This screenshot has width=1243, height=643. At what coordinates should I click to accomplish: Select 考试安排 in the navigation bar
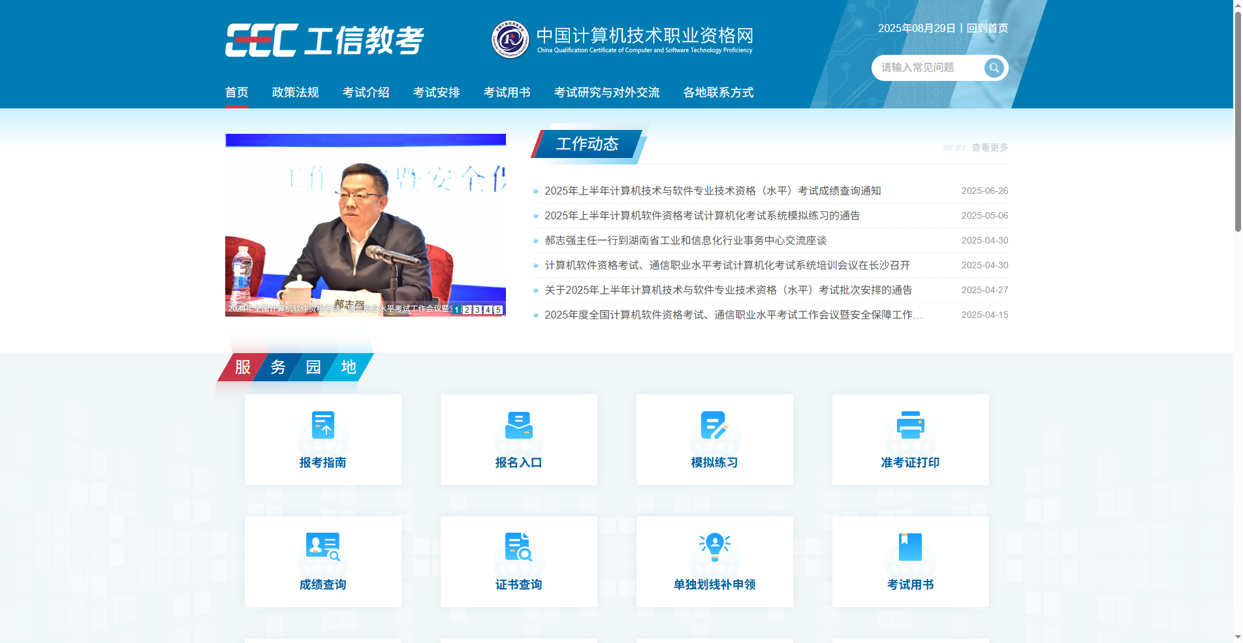[x=436, y=93]
